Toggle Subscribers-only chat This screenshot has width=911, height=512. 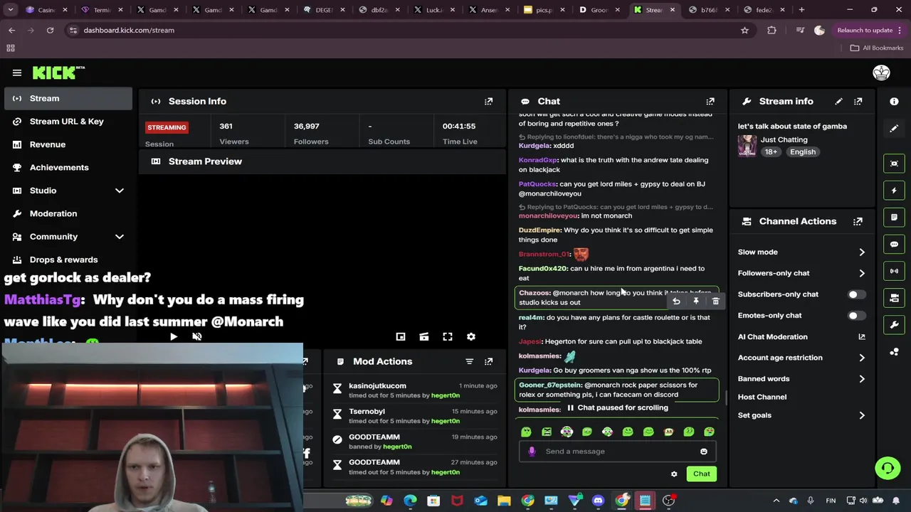tap(857, 294)
